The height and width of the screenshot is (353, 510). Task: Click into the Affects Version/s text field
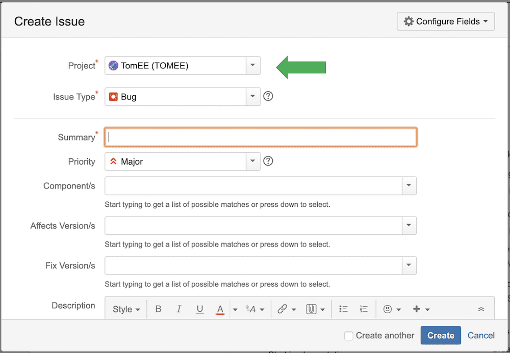pos(253,225)
